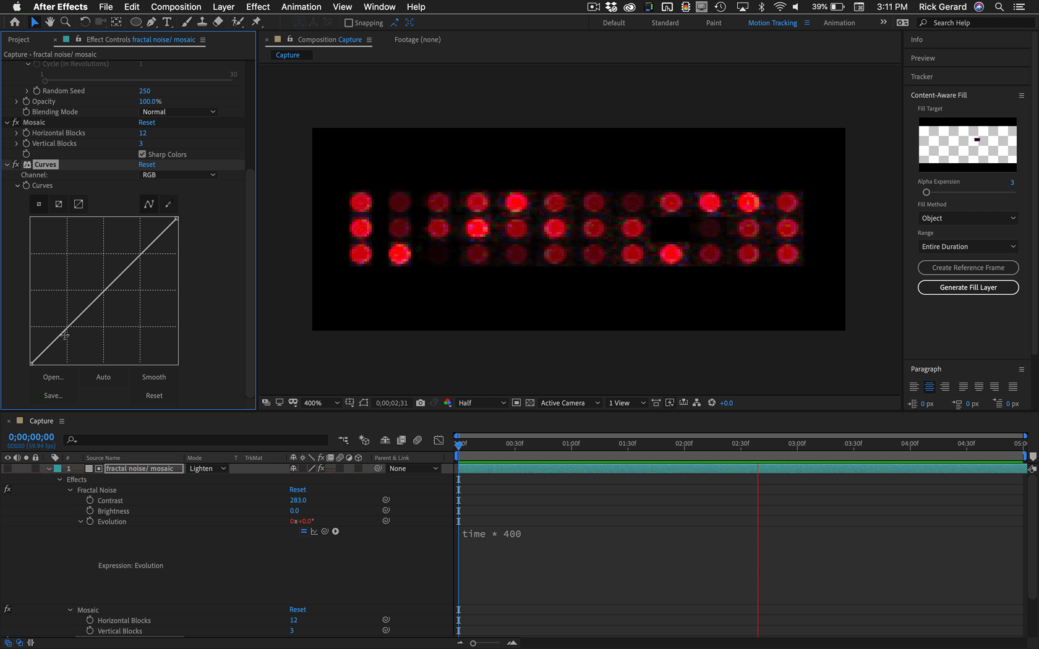Open the Half resolution dropdown

482,403
